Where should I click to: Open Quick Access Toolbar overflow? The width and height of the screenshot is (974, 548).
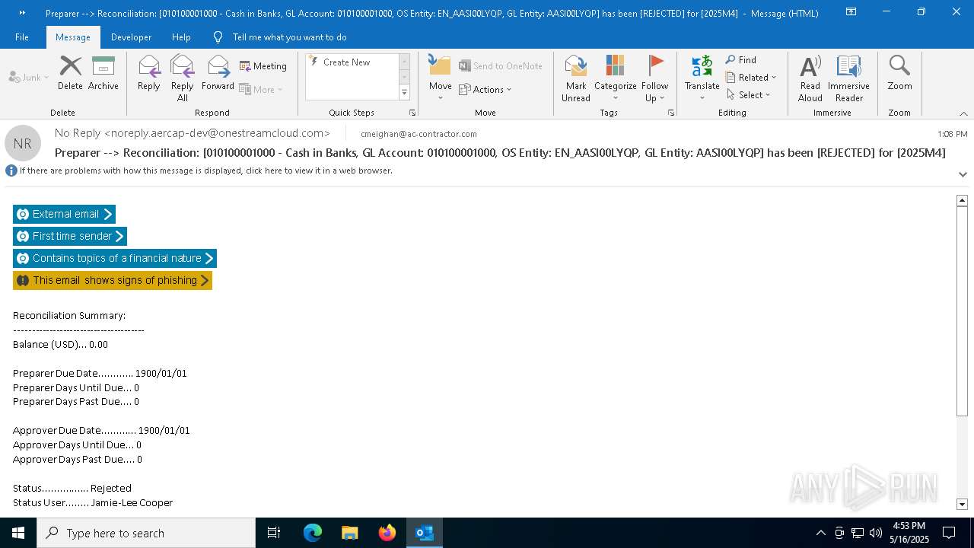coord(22,13)
